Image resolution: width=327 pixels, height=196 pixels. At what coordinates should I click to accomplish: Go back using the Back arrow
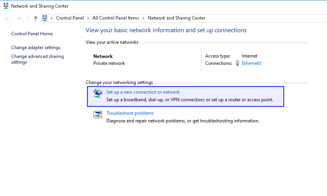8,18
